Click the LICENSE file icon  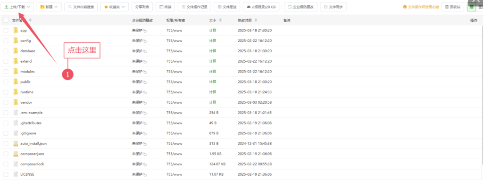point(16,174)
